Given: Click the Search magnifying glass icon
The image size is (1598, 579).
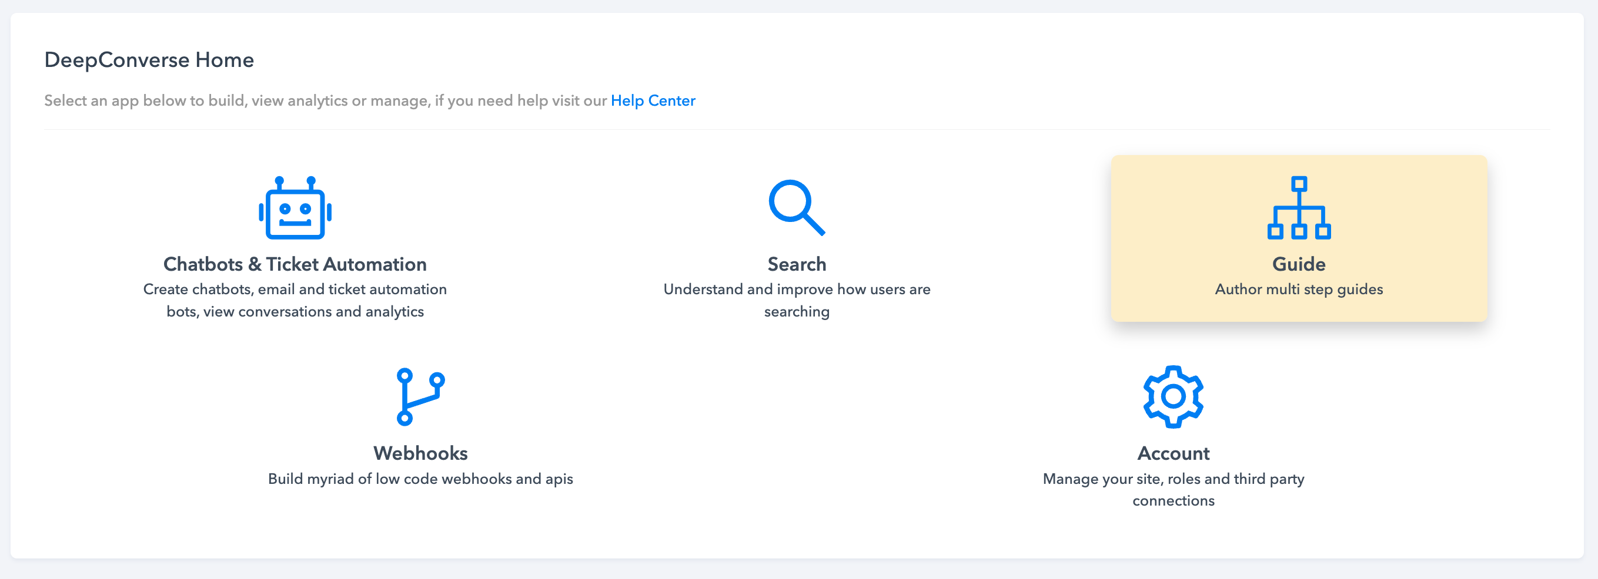Looking at the screenshot, I should [797, 208].
